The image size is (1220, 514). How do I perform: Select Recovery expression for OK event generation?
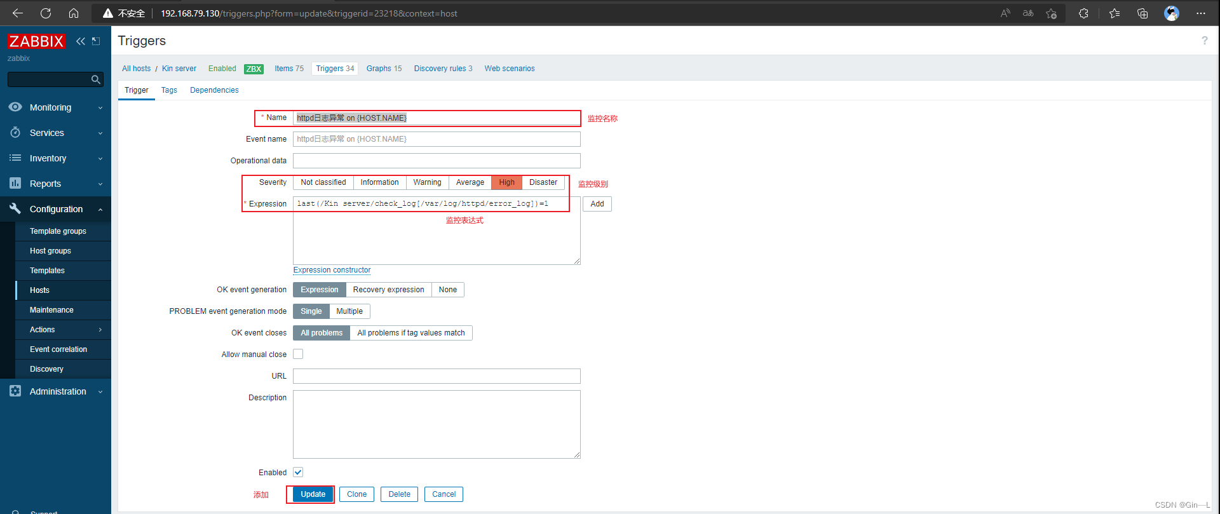[389, 290]
